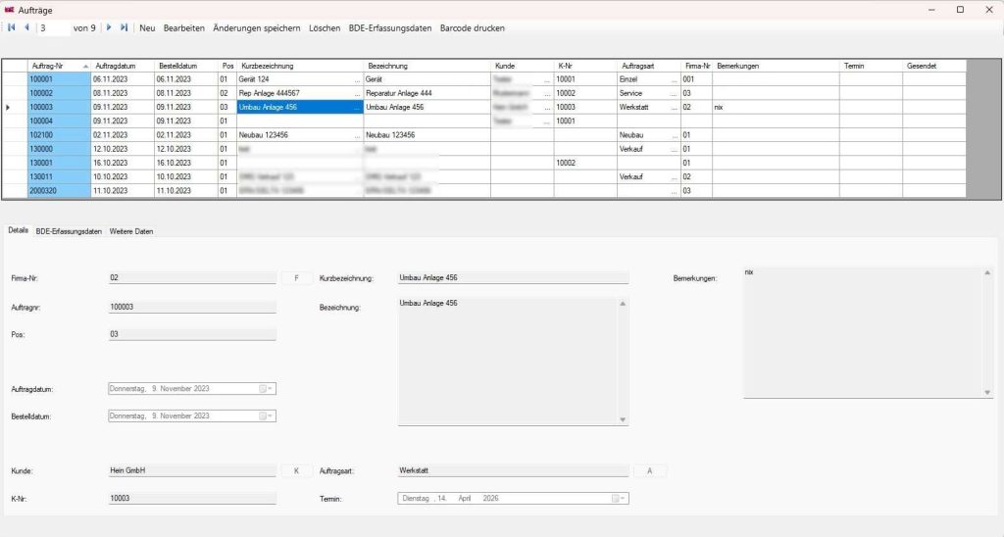The image size is (1004, 537).
Task: Click the Kunde field showing Hein GmbH
Action: [x=192, y=470]
